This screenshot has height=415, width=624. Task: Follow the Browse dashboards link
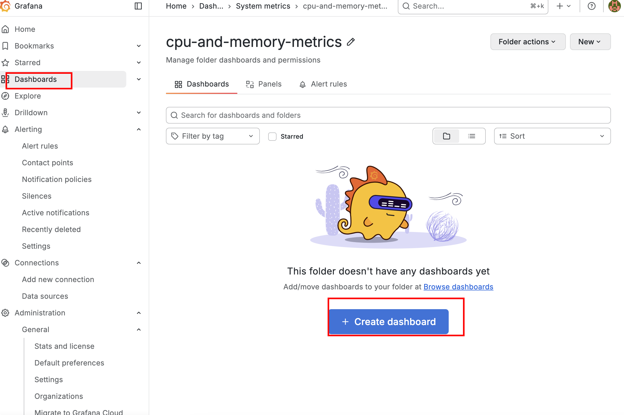(458, 287)
